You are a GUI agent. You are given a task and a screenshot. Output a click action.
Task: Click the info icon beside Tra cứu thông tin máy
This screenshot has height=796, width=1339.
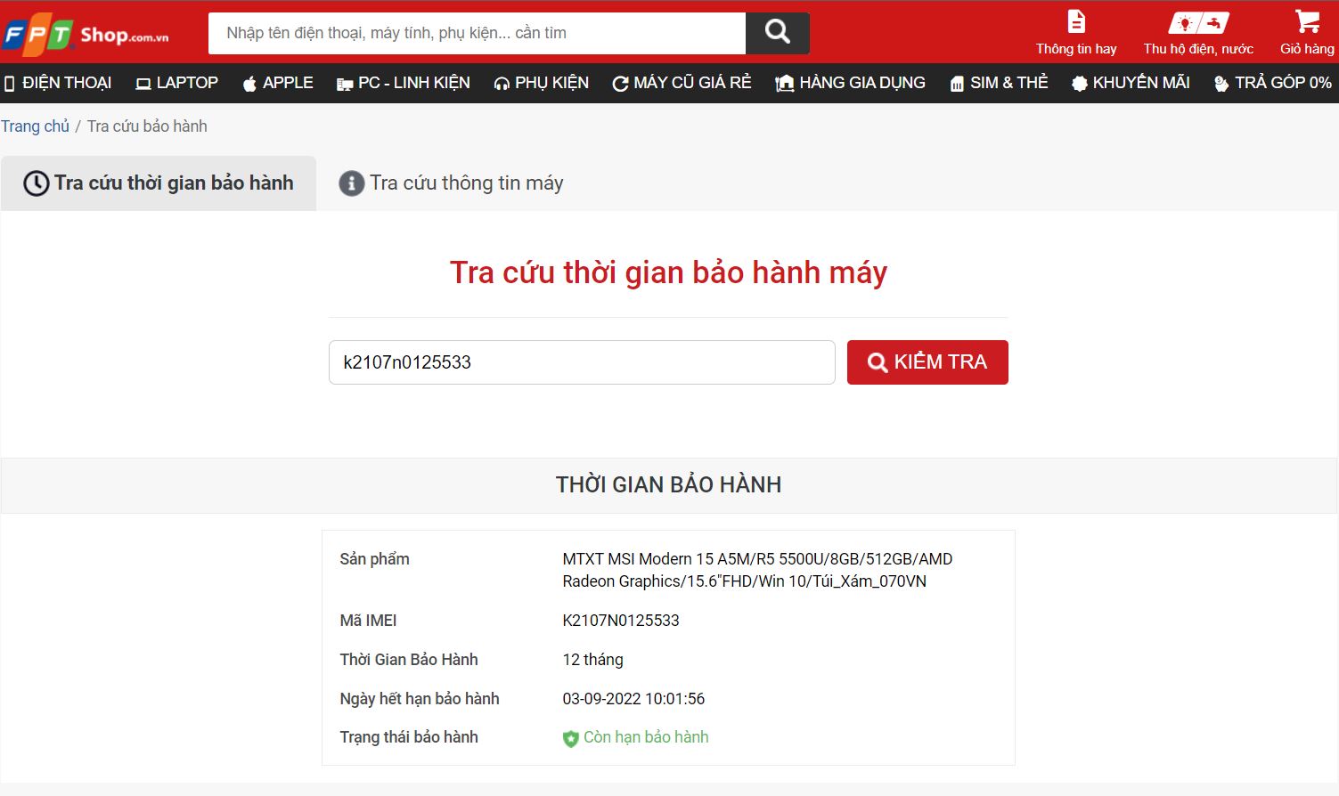pyautogui.click(x=351, y=183)
